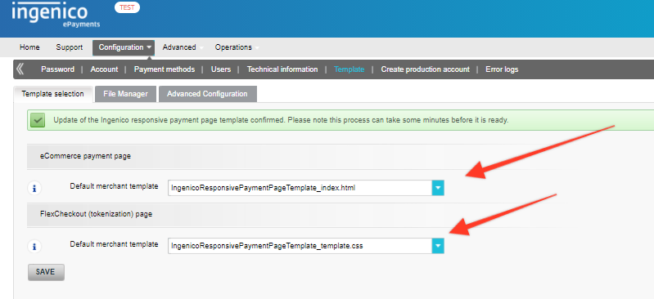654x299 pixels.
Task: Click FlexCheckout (tokenization) page section header
Action: click(96, 215)
